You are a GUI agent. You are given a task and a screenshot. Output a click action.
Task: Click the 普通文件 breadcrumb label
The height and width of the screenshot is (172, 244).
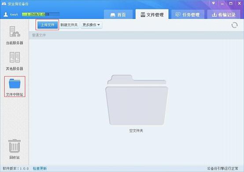point(39,35)
